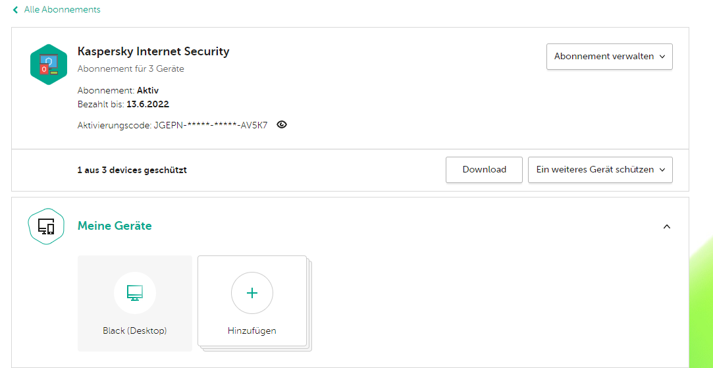The height and width of the screenshot is (368, 713).
Task: Expand Ein weiteres Gerät schützen dropdown
Action: pyautogui.click(x=600, y=170)
